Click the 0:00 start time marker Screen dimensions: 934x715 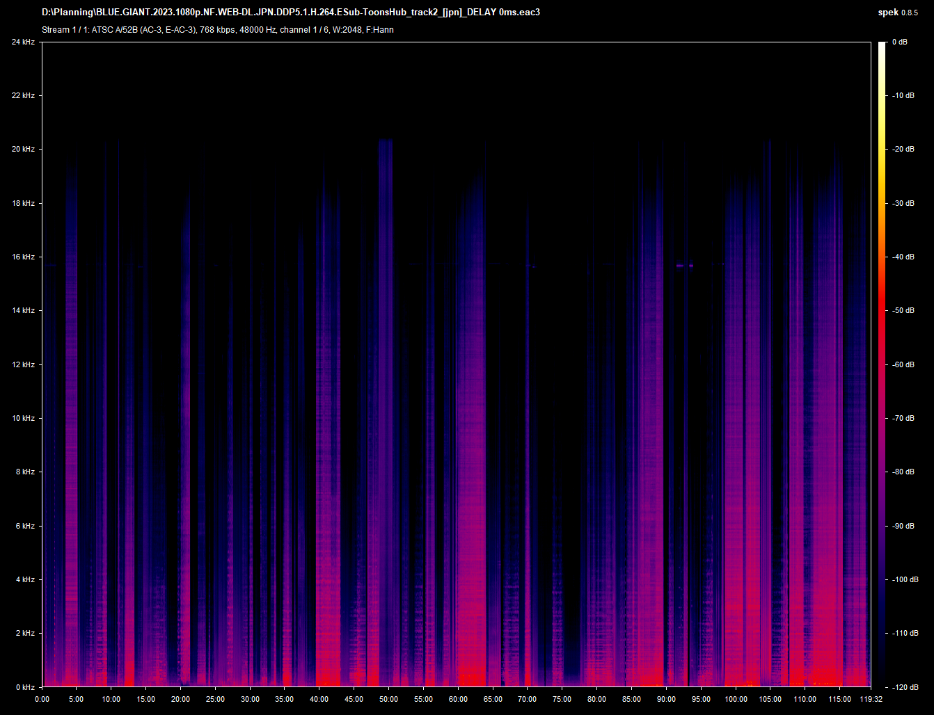(42, 699)
